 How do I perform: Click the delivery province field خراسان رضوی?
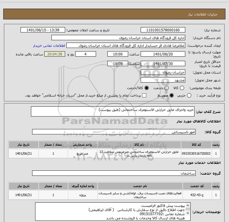point(163,72)
